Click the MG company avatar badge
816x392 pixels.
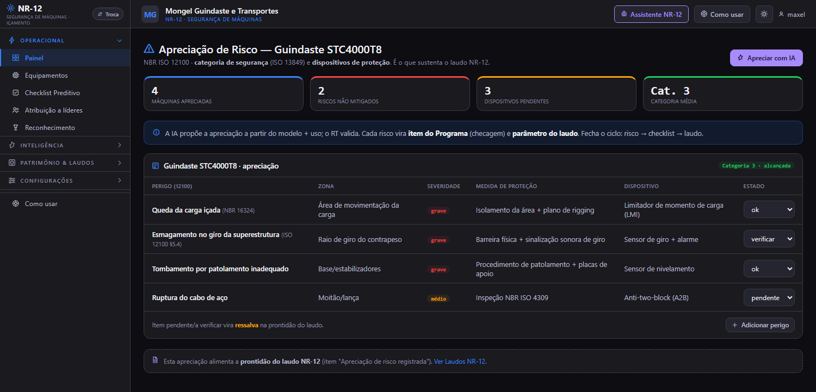[150, 14]
